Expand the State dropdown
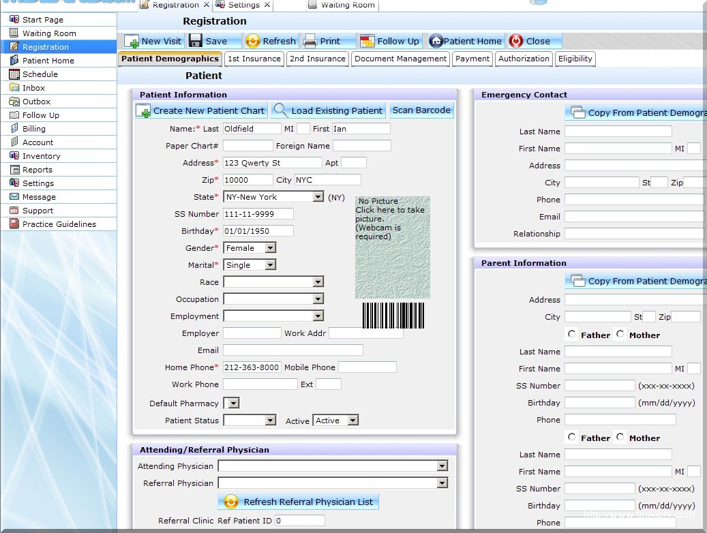 coord(318,197)
